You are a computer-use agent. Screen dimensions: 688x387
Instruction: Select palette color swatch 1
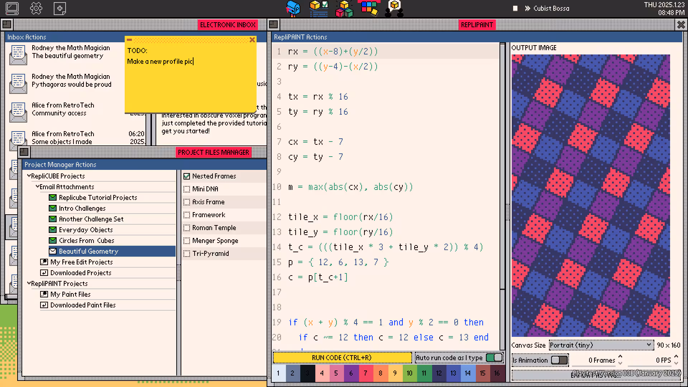pyautogui.click(x=278, y=373)
